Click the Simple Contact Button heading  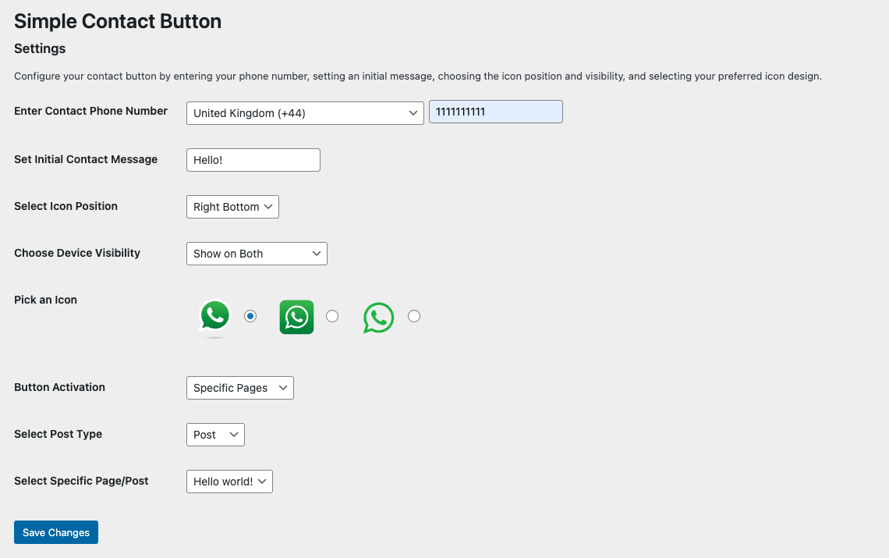117,22
